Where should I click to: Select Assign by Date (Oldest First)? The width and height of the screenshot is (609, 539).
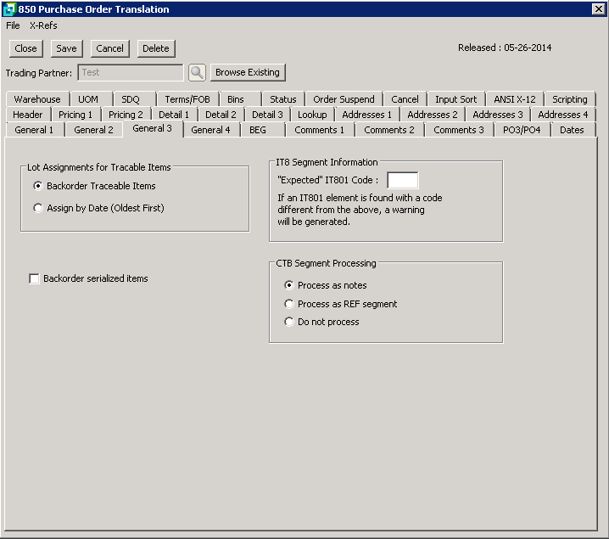coord(38,208)
